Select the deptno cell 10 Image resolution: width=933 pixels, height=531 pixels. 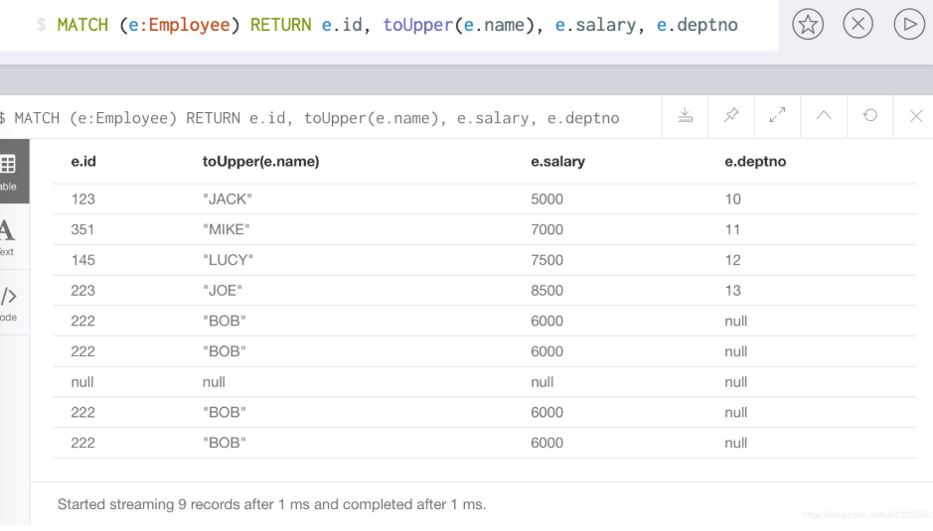732,199
